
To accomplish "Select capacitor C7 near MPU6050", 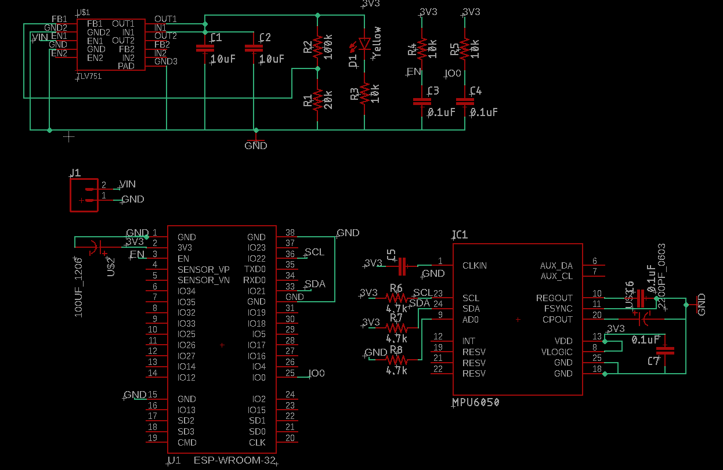I will click(665, 350).
